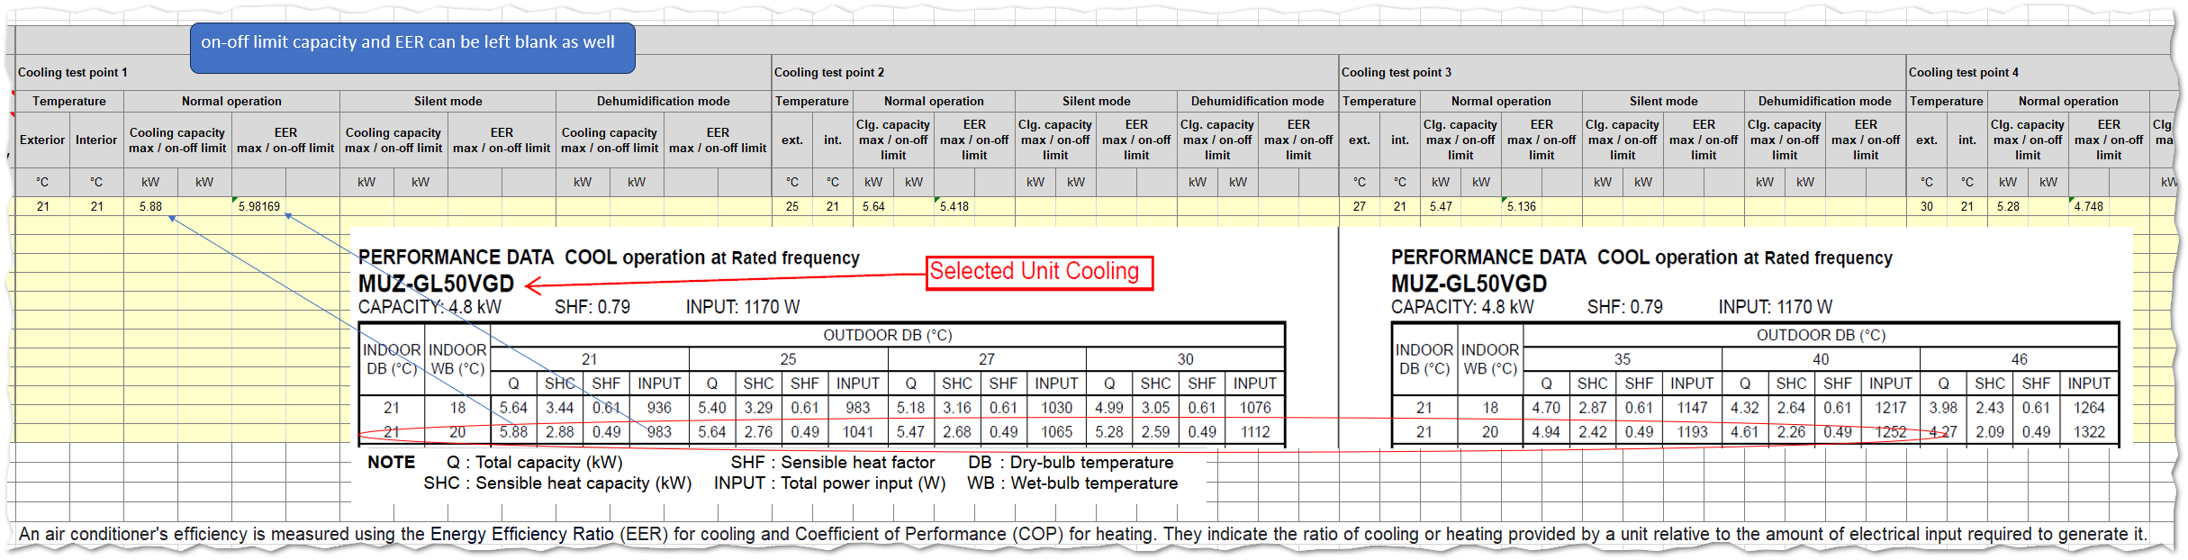Select 'Dehumidification mode' header under Cooling test point 3
Screen dimensions: 2188x560
click(1825, 101)
